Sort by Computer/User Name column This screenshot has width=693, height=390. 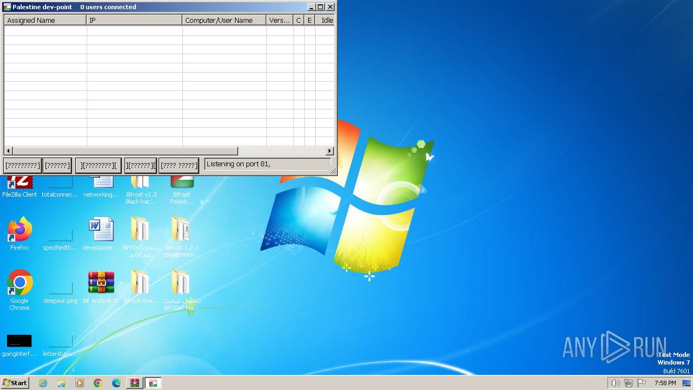(x=224, y=20)
